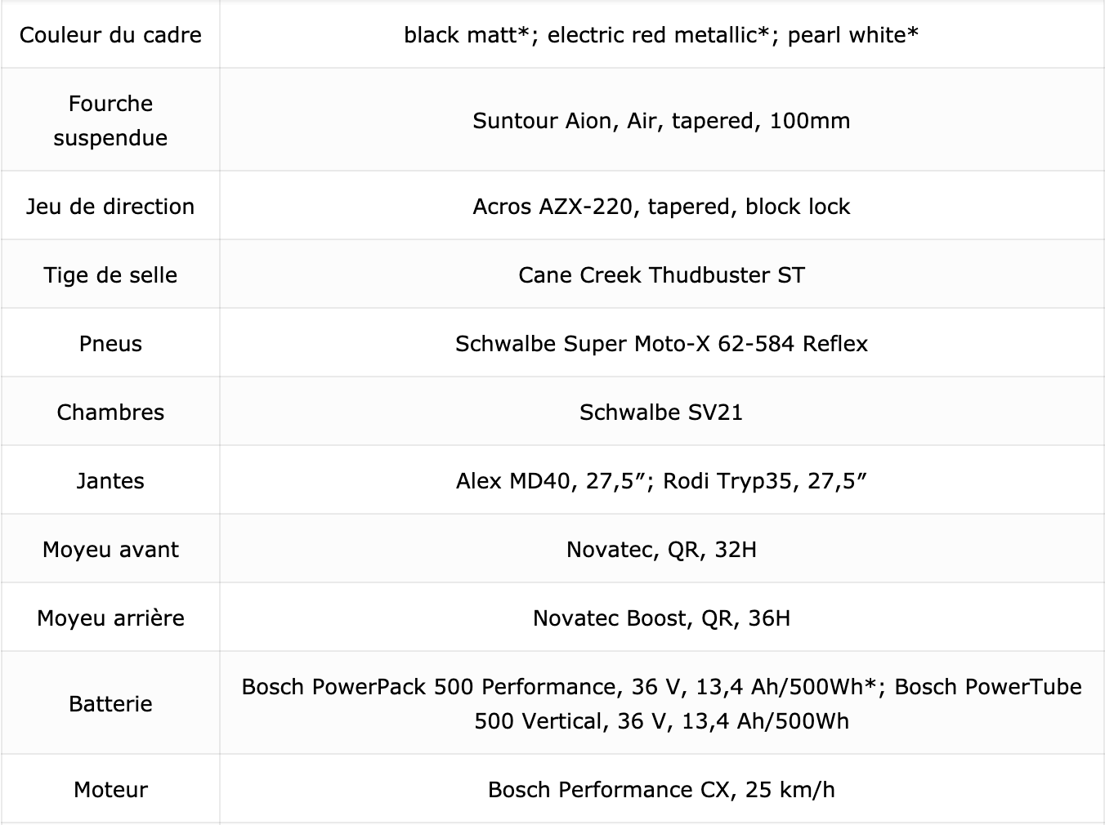Click the Novatec QR 32H hub value
This screenshot has height=825, width=1105.
click(x=661, y=549)
